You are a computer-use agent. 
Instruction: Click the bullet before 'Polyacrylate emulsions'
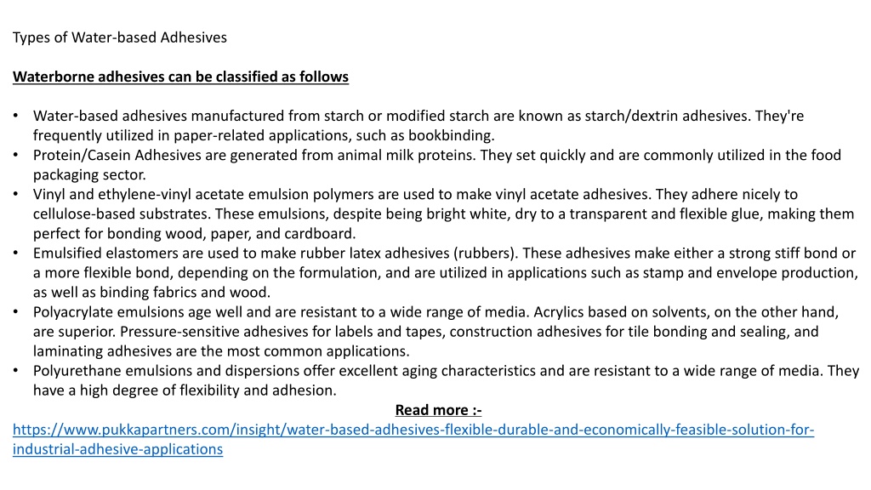pyautogui.click(x=15, y=311)
